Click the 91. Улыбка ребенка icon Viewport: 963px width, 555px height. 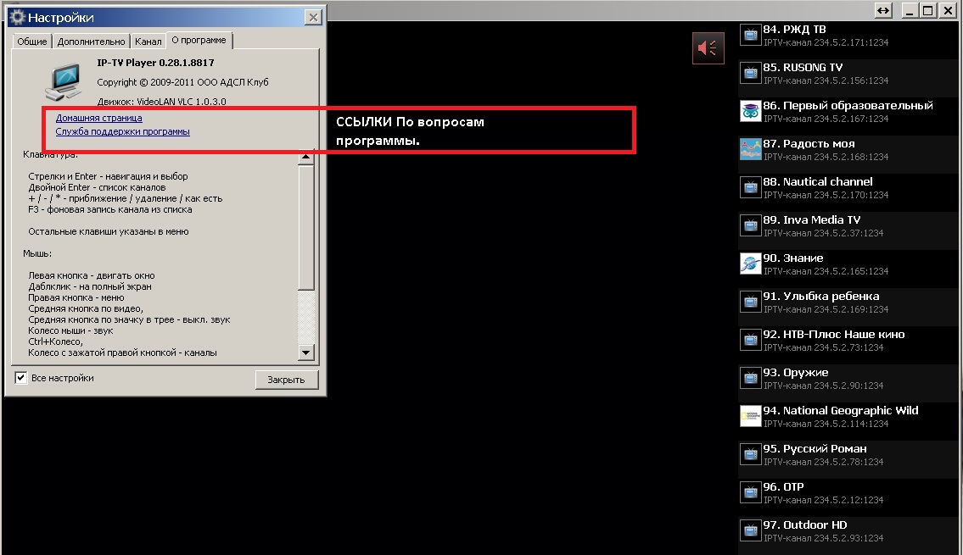tap(751, 302)
